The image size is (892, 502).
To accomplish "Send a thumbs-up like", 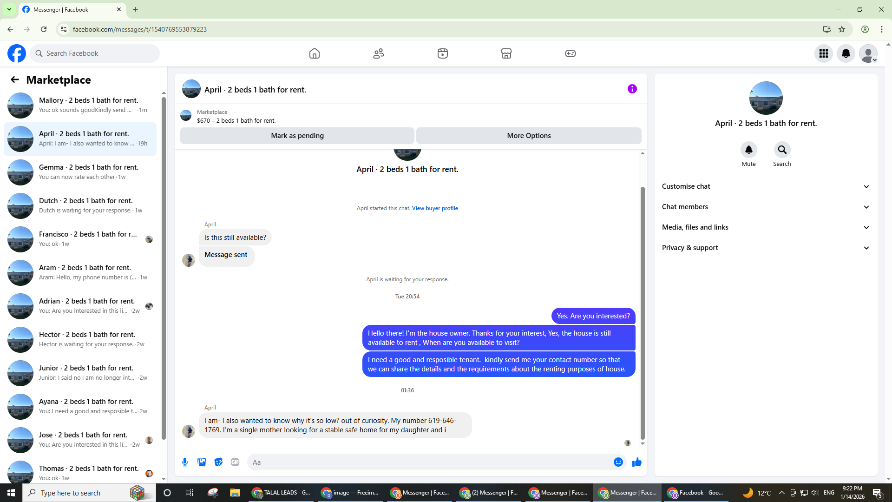I will (636, 462).
